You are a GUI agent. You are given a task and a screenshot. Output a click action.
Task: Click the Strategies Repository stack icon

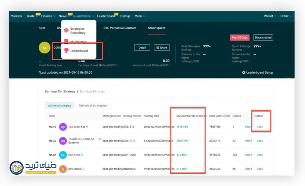tap(66, 31)
